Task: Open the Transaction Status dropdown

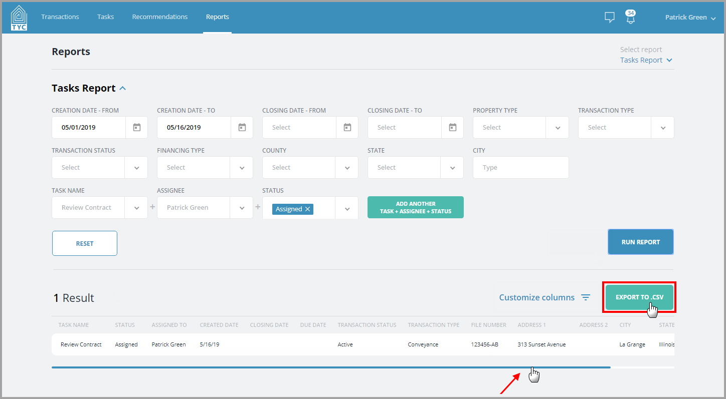Action: tap(136, 167)
